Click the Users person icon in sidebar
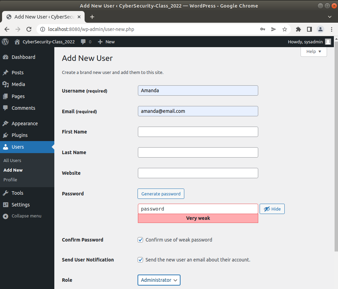This screenshot has width=338, height=289. tap(6, 147)
